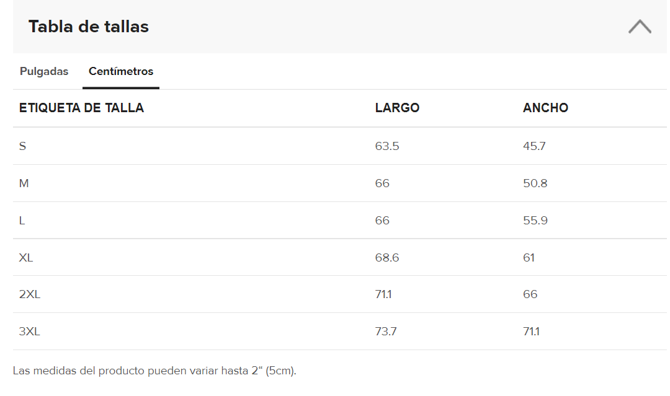Image resolution: width=670 pixels, height=396 pixels.
Task: Click the 50.8 width value for M
Action: (535, 183)
